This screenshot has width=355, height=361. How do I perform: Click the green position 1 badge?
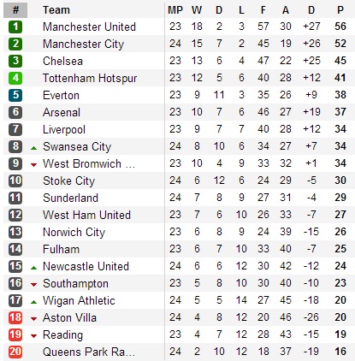point(15,27)
